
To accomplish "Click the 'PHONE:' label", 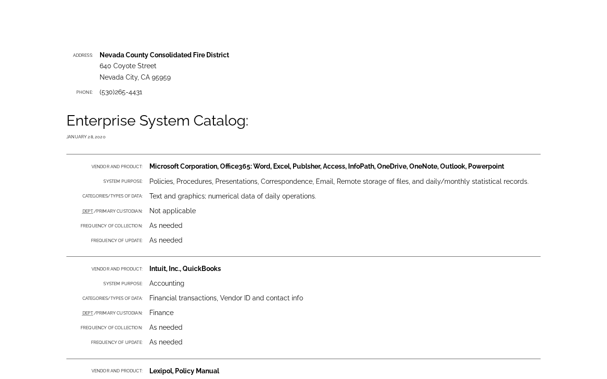I will point(84,92).
